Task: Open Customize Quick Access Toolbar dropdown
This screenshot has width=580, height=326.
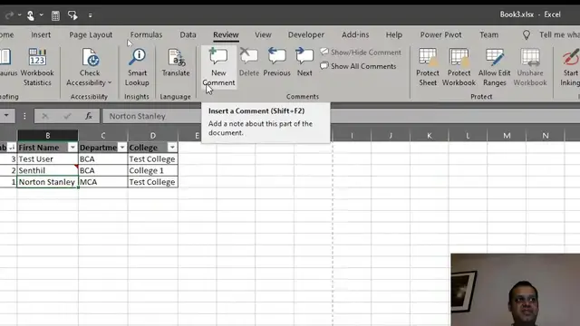Action: point(91,15)
